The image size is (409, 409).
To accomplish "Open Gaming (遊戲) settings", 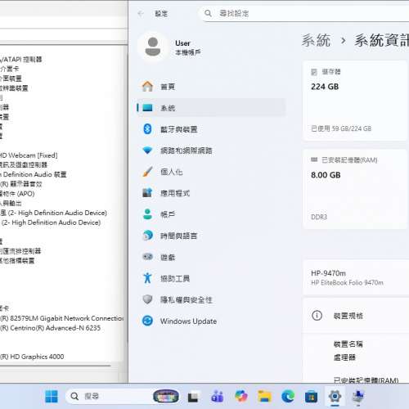I will point(211,257).
